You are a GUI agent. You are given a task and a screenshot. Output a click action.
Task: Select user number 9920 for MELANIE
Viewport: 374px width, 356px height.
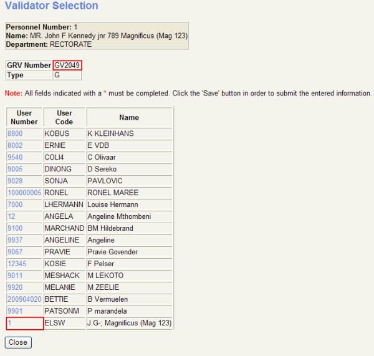15,287
